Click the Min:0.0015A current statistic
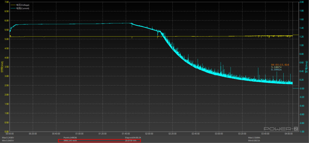The height and width of the screenshot is (143, 309). [x=255, y=141]
